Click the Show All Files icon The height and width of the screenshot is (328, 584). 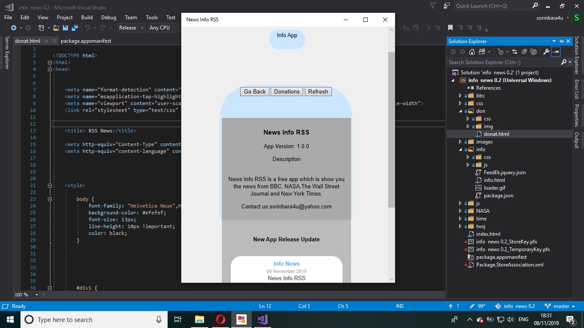tap(533, 52)
